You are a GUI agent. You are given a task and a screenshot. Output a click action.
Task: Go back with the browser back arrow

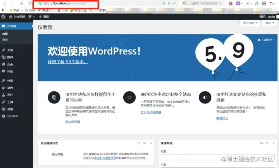5,3
